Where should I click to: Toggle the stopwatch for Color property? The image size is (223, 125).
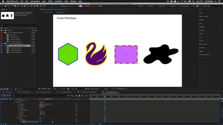pos(19,106)
